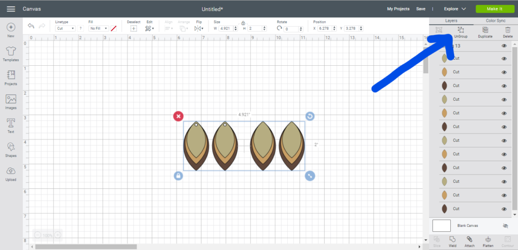Click the lock handle on selection

coord(179,176)
